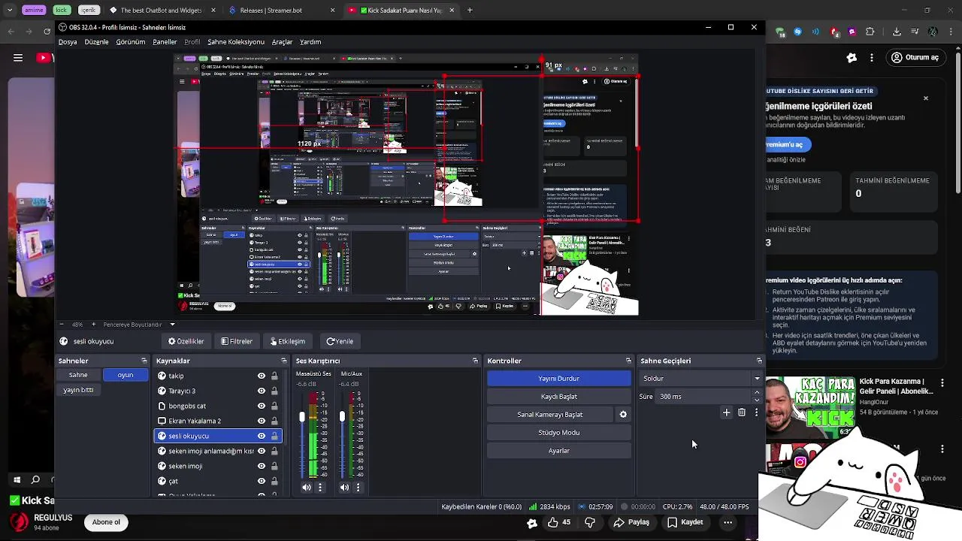962x541 pixels.
Task: Mute the Masaüstü Ses speaker icon
Action: click(x=307, y=488)
